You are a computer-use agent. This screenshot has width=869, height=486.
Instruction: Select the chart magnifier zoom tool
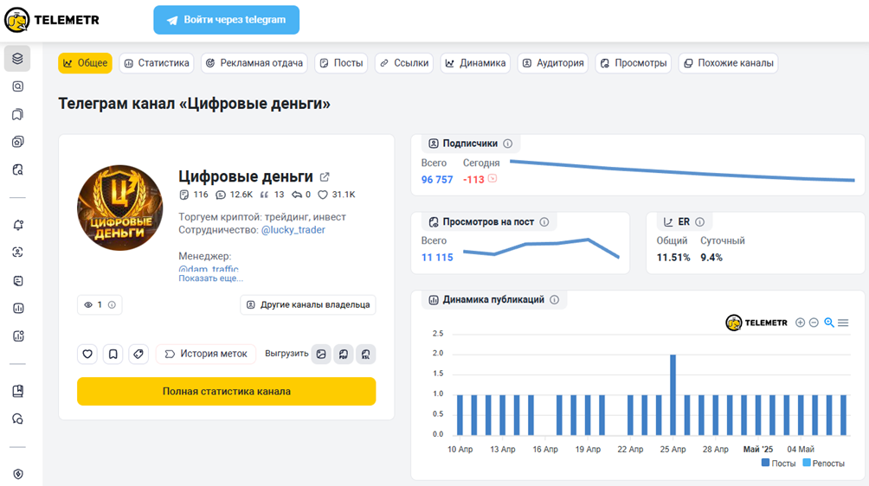[829, 323]
